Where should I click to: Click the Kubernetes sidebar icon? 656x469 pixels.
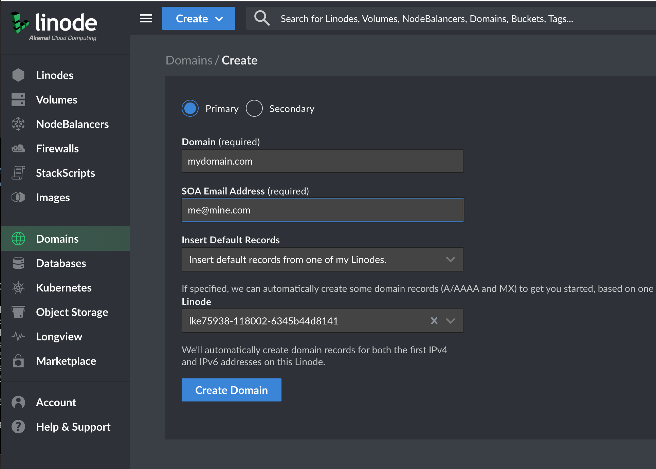coord(18,287)
